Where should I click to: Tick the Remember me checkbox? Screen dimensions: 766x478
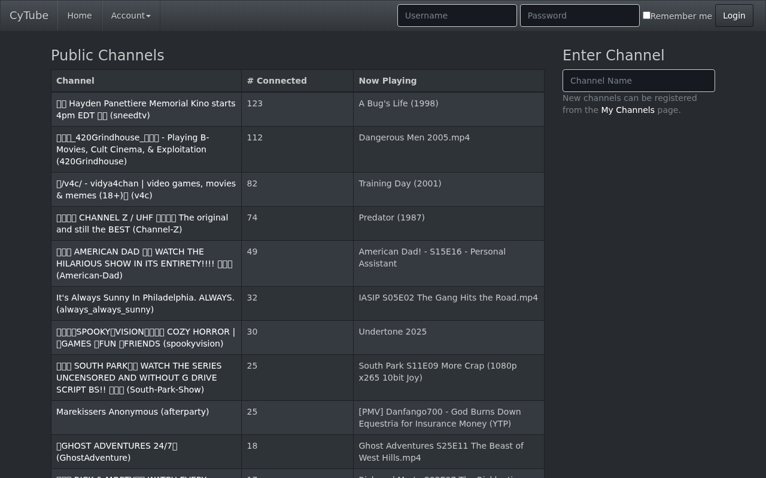[646, 16]
